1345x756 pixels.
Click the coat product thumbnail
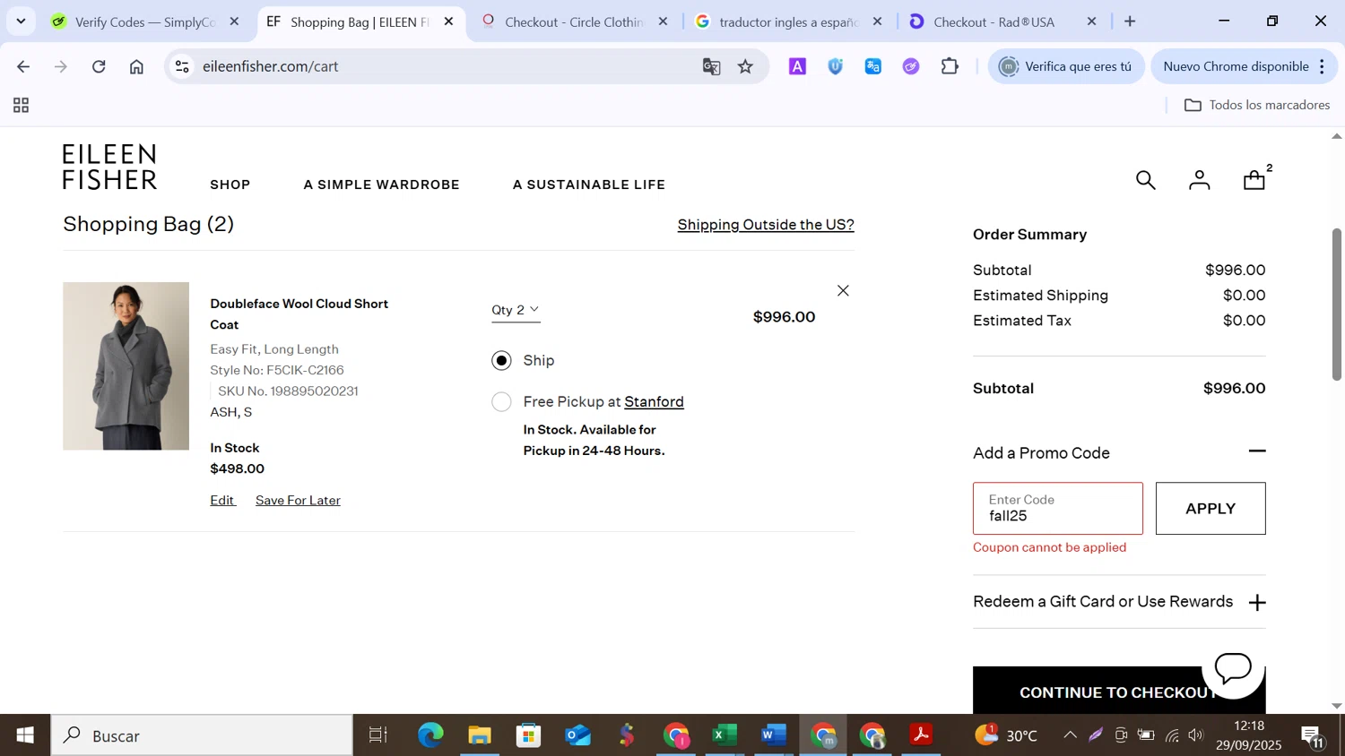point(126,366)
